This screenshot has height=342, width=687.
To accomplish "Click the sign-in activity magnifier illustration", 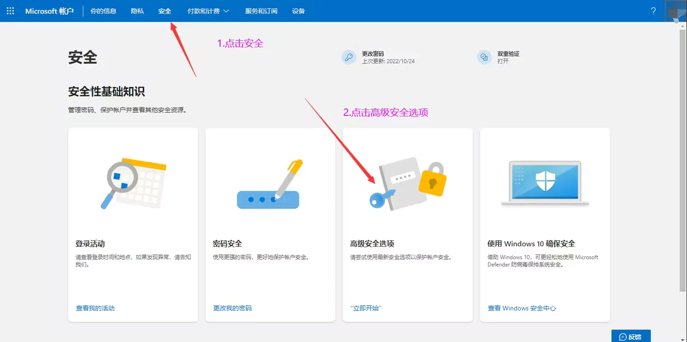I will [x=133, y=183].
